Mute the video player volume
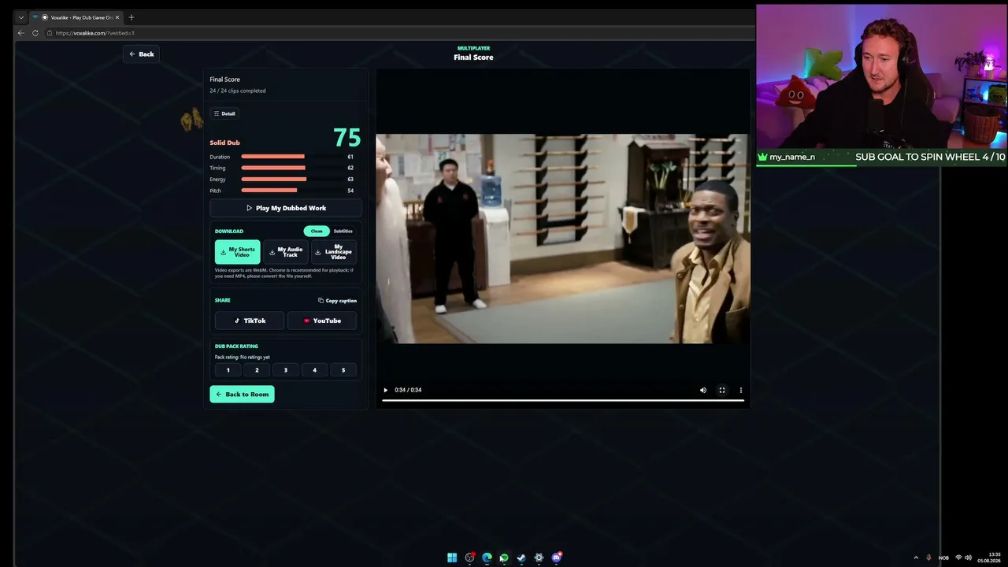Screen dimensions: 1008x567 pyautogui.click(x=703, y=390)
